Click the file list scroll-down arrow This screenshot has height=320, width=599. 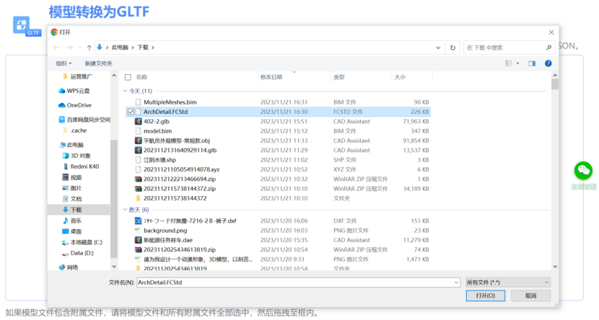click(x=555, y=267)
